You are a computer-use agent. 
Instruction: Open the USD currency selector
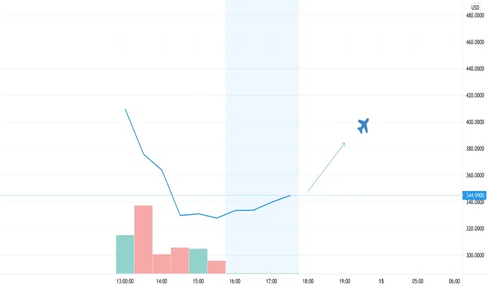(475, 7)
